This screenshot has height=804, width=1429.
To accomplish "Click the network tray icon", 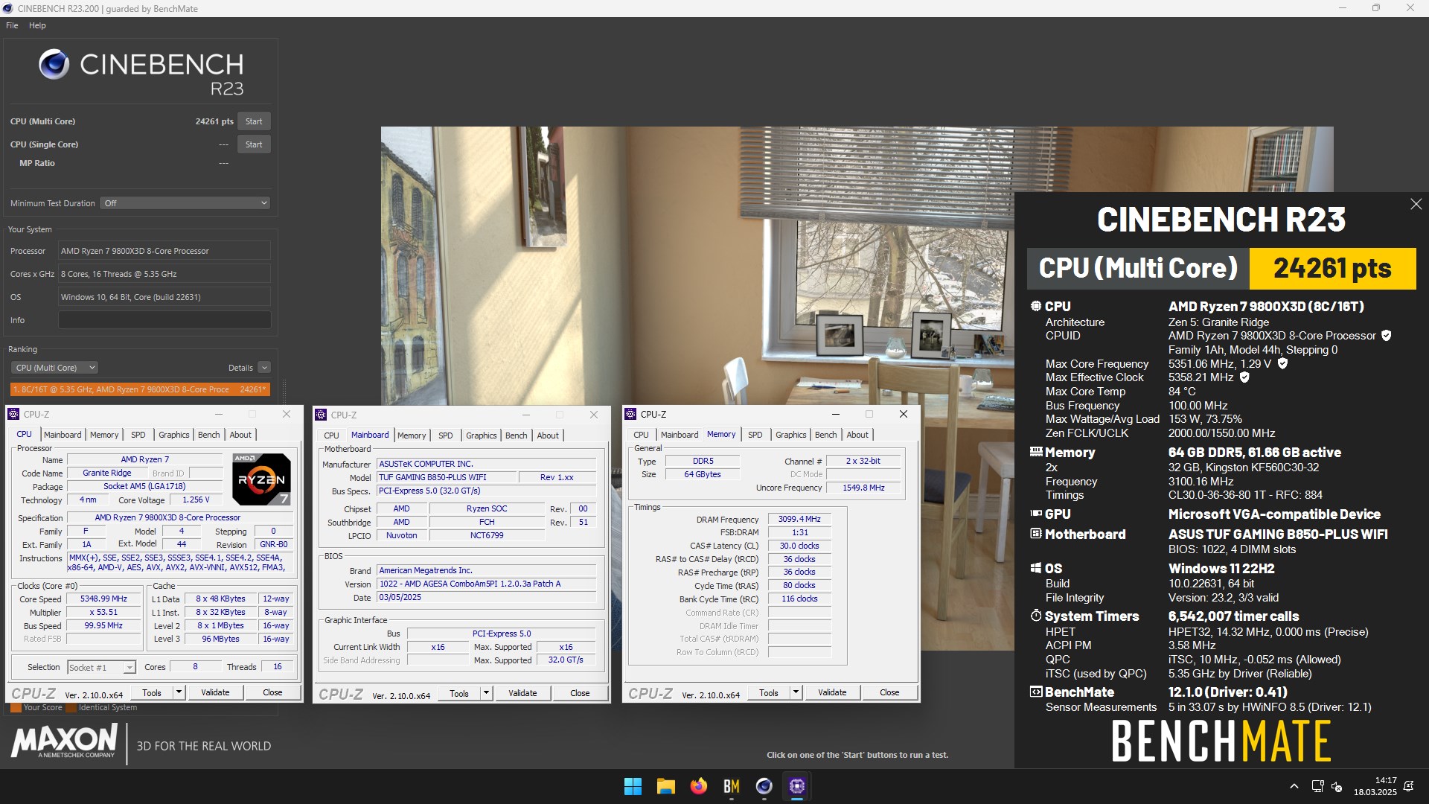I will [1317, 786].
